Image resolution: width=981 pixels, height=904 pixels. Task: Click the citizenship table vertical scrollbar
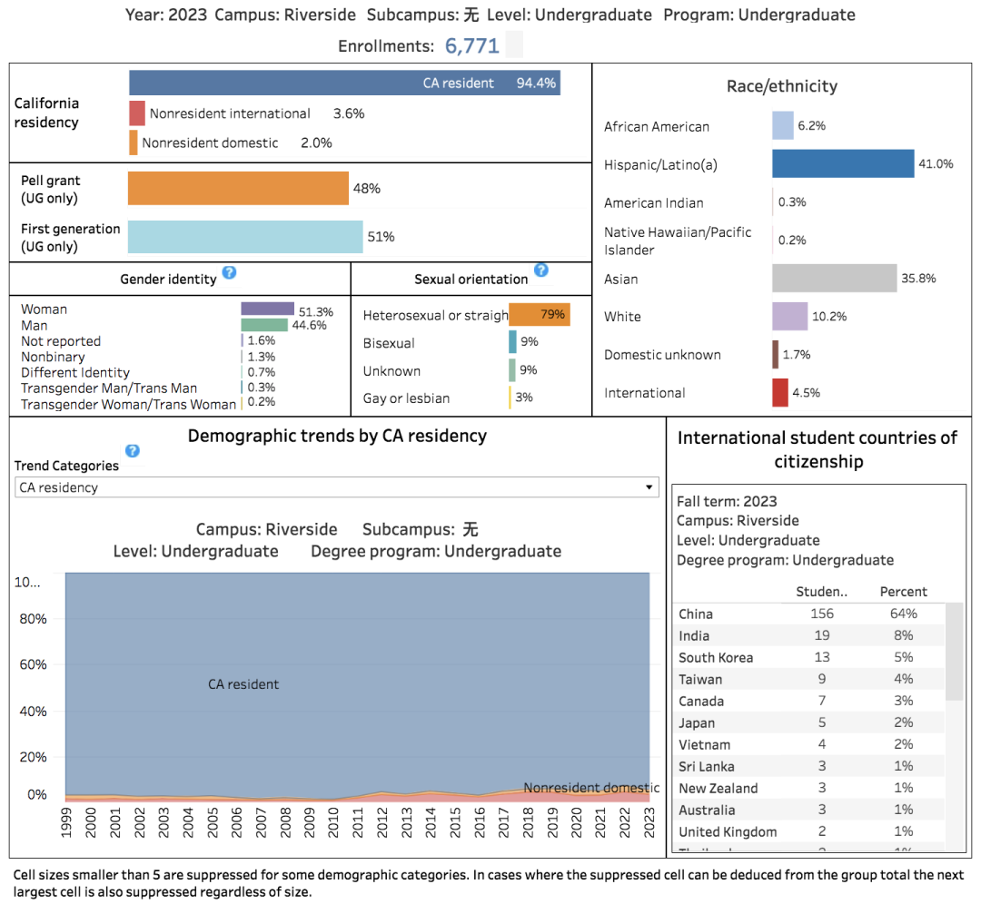click(954, 652)
